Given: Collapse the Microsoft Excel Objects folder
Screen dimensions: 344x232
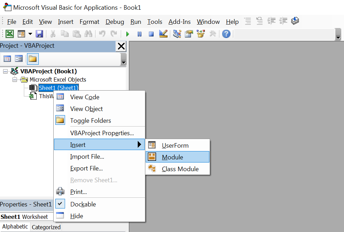Looking at the screenshot, I should point(14,79).
